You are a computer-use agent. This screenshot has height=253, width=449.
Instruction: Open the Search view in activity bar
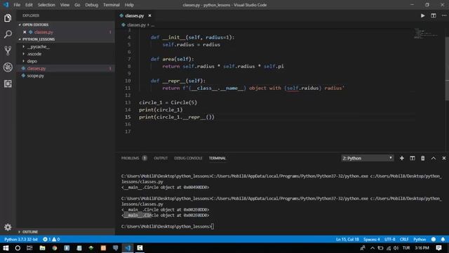point(8,34)
